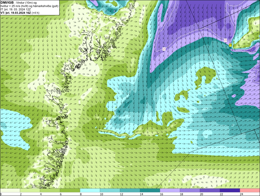The image size is (260, 196).
Task: Click the legend scale value 0
Action: coord(1,194)
